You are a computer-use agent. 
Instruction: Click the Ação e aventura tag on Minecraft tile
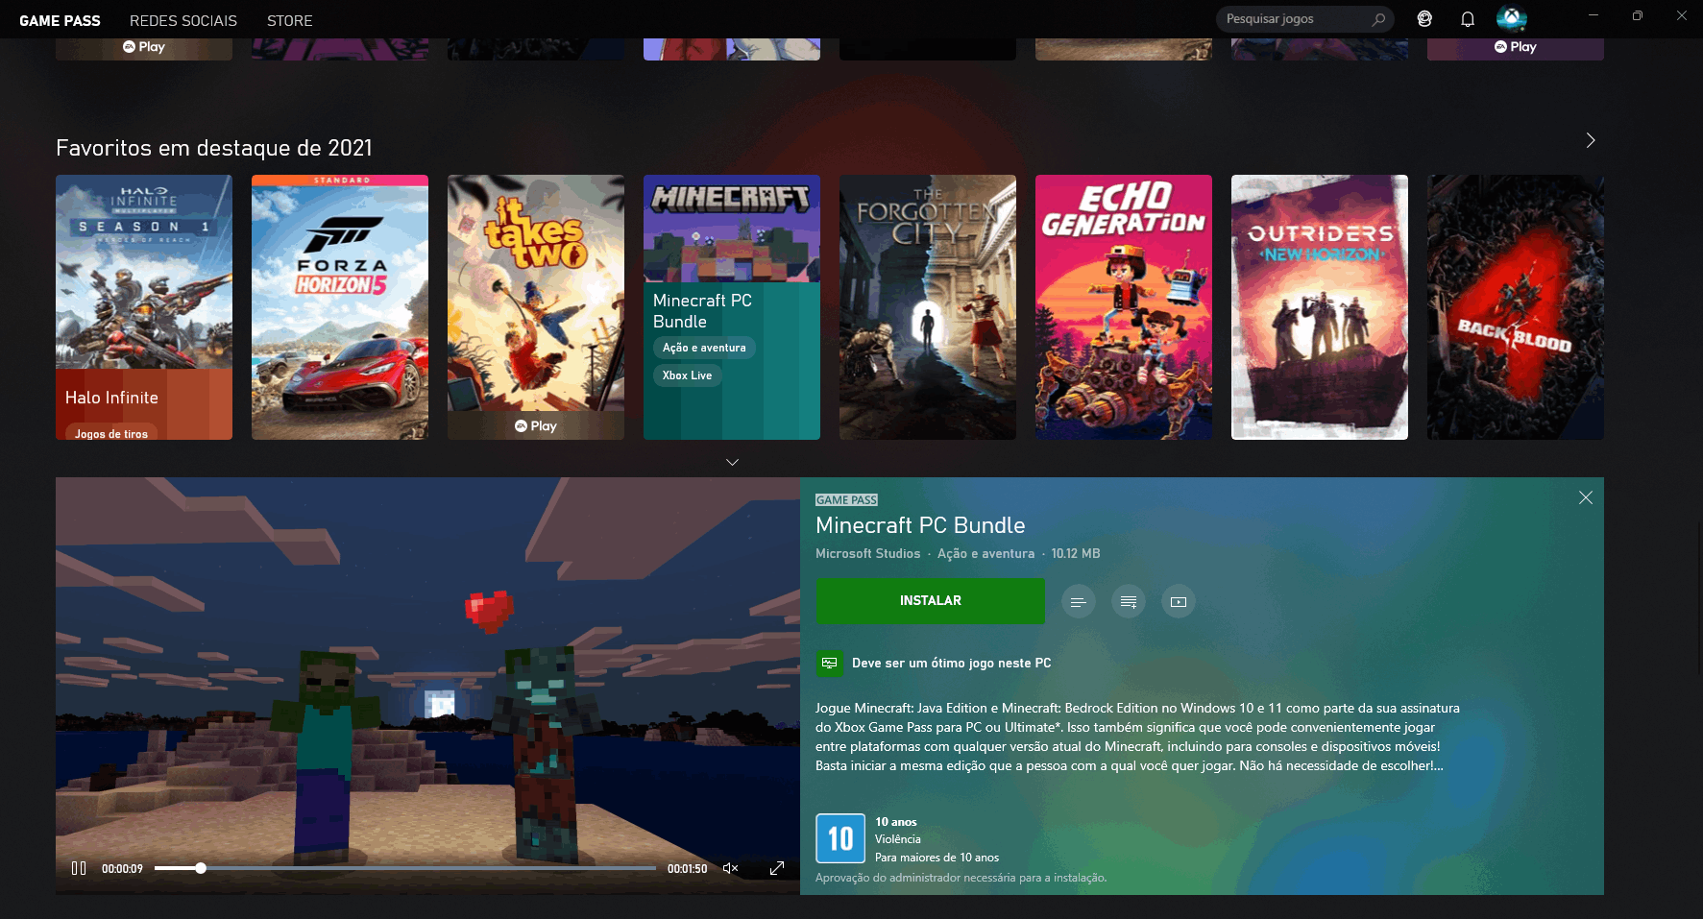[704, 348]
